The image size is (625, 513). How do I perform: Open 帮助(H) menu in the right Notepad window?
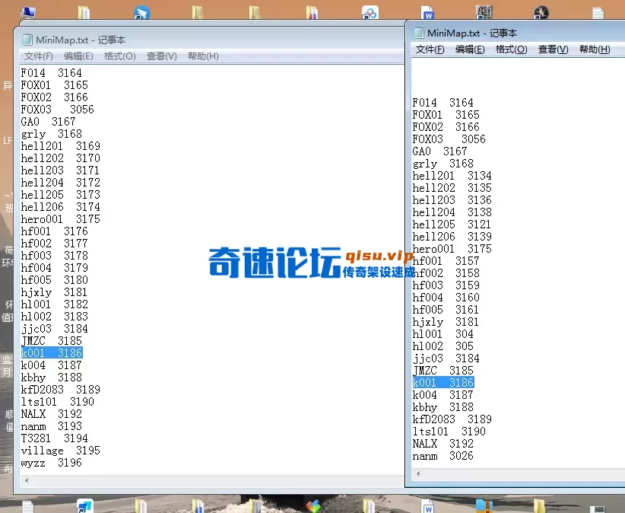(595, 49)
